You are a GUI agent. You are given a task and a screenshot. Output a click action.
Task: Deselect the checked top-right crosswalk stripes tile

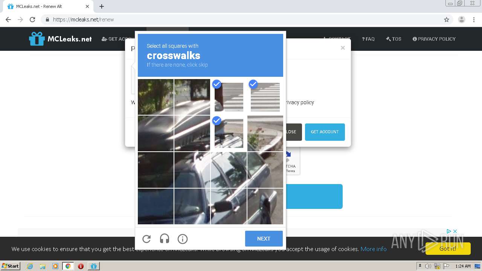click(x=265, y=97)
